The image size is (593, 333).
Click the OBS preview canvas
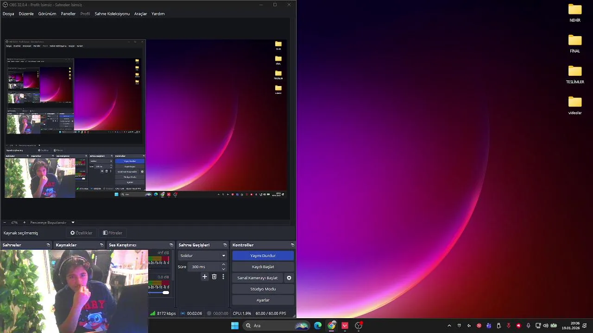tap(146, 119)
